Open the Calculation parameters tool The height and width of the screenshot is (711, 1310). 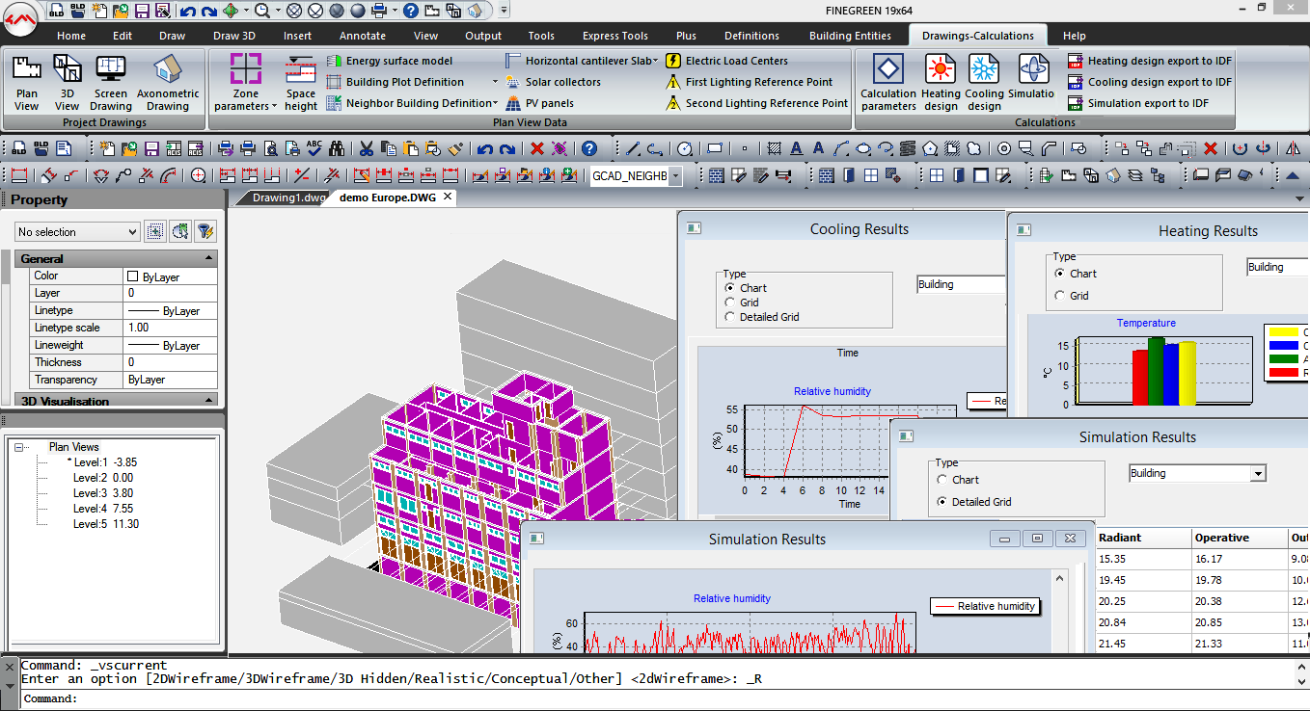[887, 81]
